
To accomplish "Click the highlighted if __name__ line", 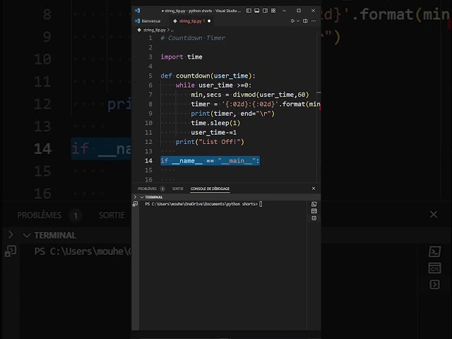I will coord(210,161).
